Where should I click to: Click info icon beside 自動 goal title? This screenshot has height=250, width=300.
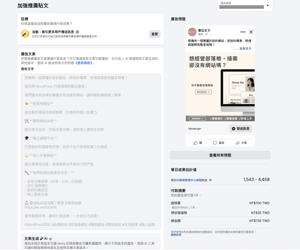77,32
